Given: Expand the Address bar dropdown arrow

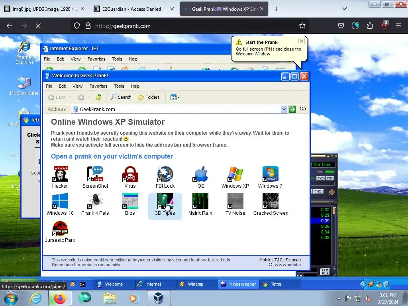Looking at the screenshot, I should tap(284, 109).
